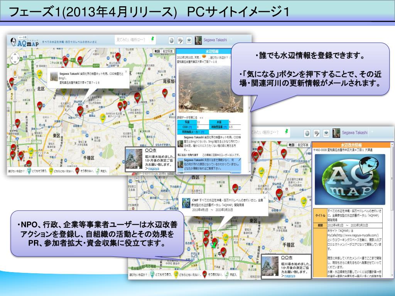The image size is (395, 296).
Task: Select yellow marker right of green pushpin
Action: [225, 239]
